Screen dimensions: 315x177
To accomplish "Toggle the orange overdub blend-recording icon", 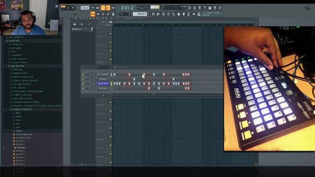I will [108, 8].
